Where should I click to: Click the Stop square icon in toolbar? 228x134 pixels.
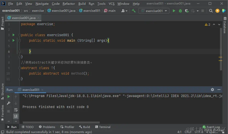pyautogui.click(x=202, y=11)
